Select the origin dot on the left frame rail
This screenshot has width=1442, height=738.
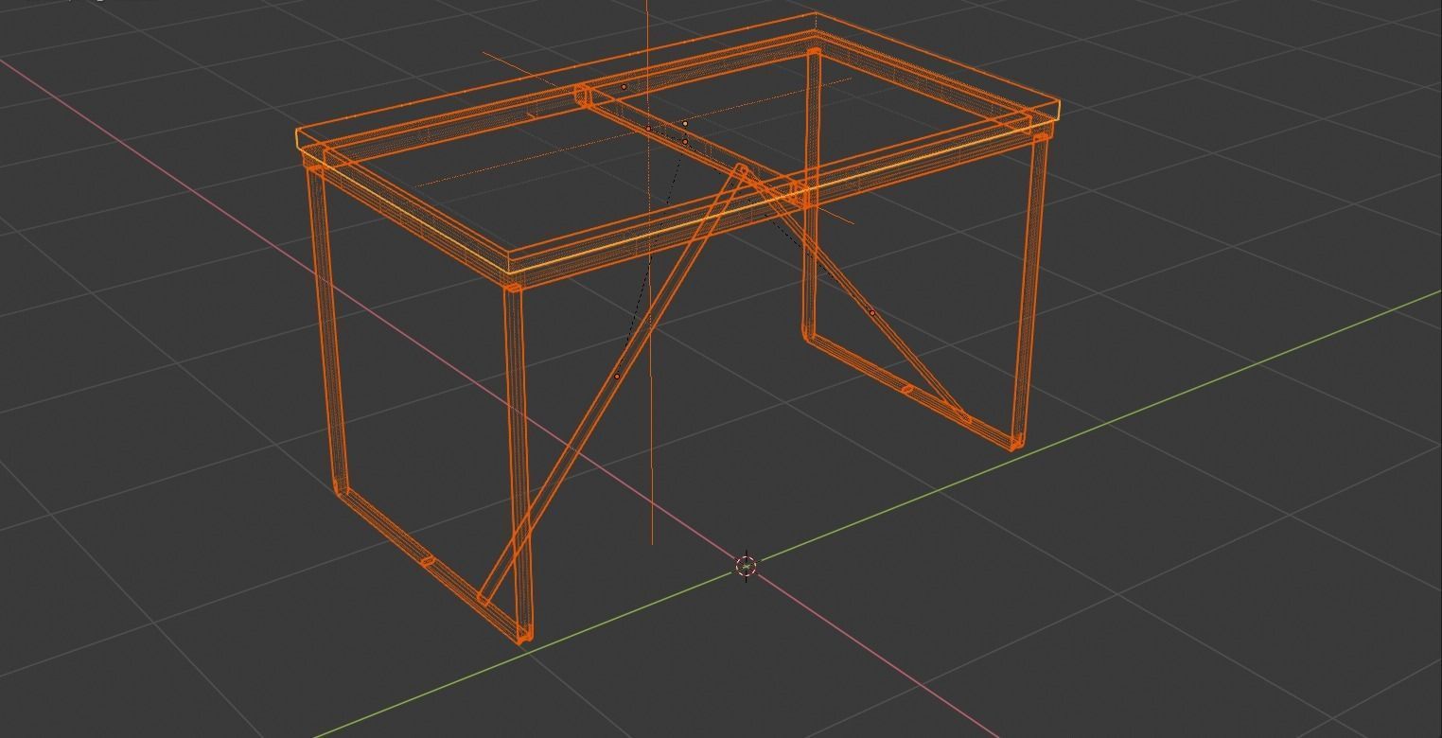(x=648, y=129)
